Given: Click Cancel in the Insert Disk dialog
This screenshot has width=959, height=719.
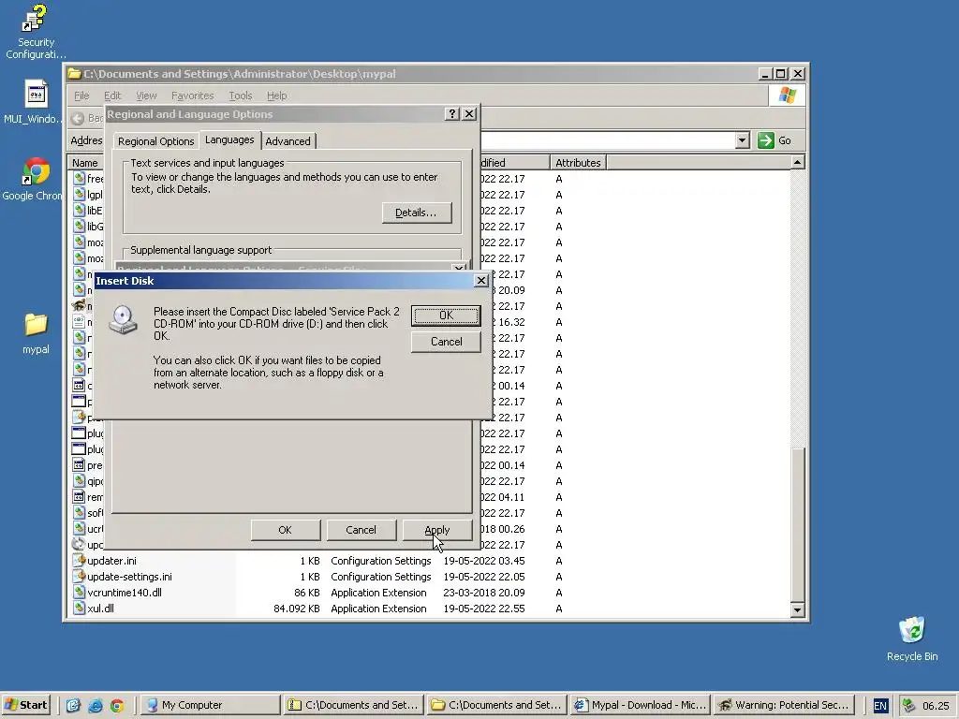Looking at the screenshot, I should point(445,342).
